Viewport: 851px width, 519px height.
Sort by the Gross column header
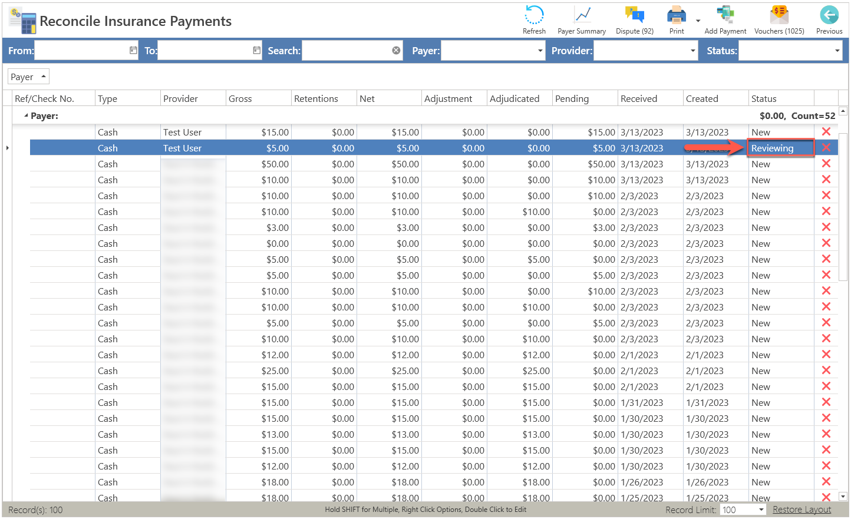[258, 98]
